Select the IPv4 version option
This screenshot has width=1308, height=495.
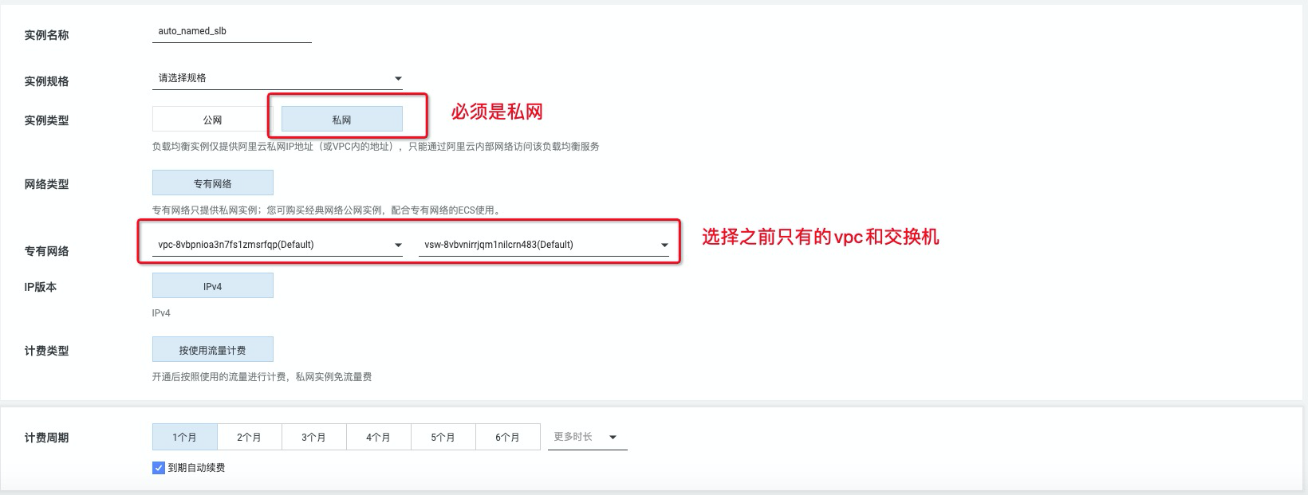click(212, 286)
